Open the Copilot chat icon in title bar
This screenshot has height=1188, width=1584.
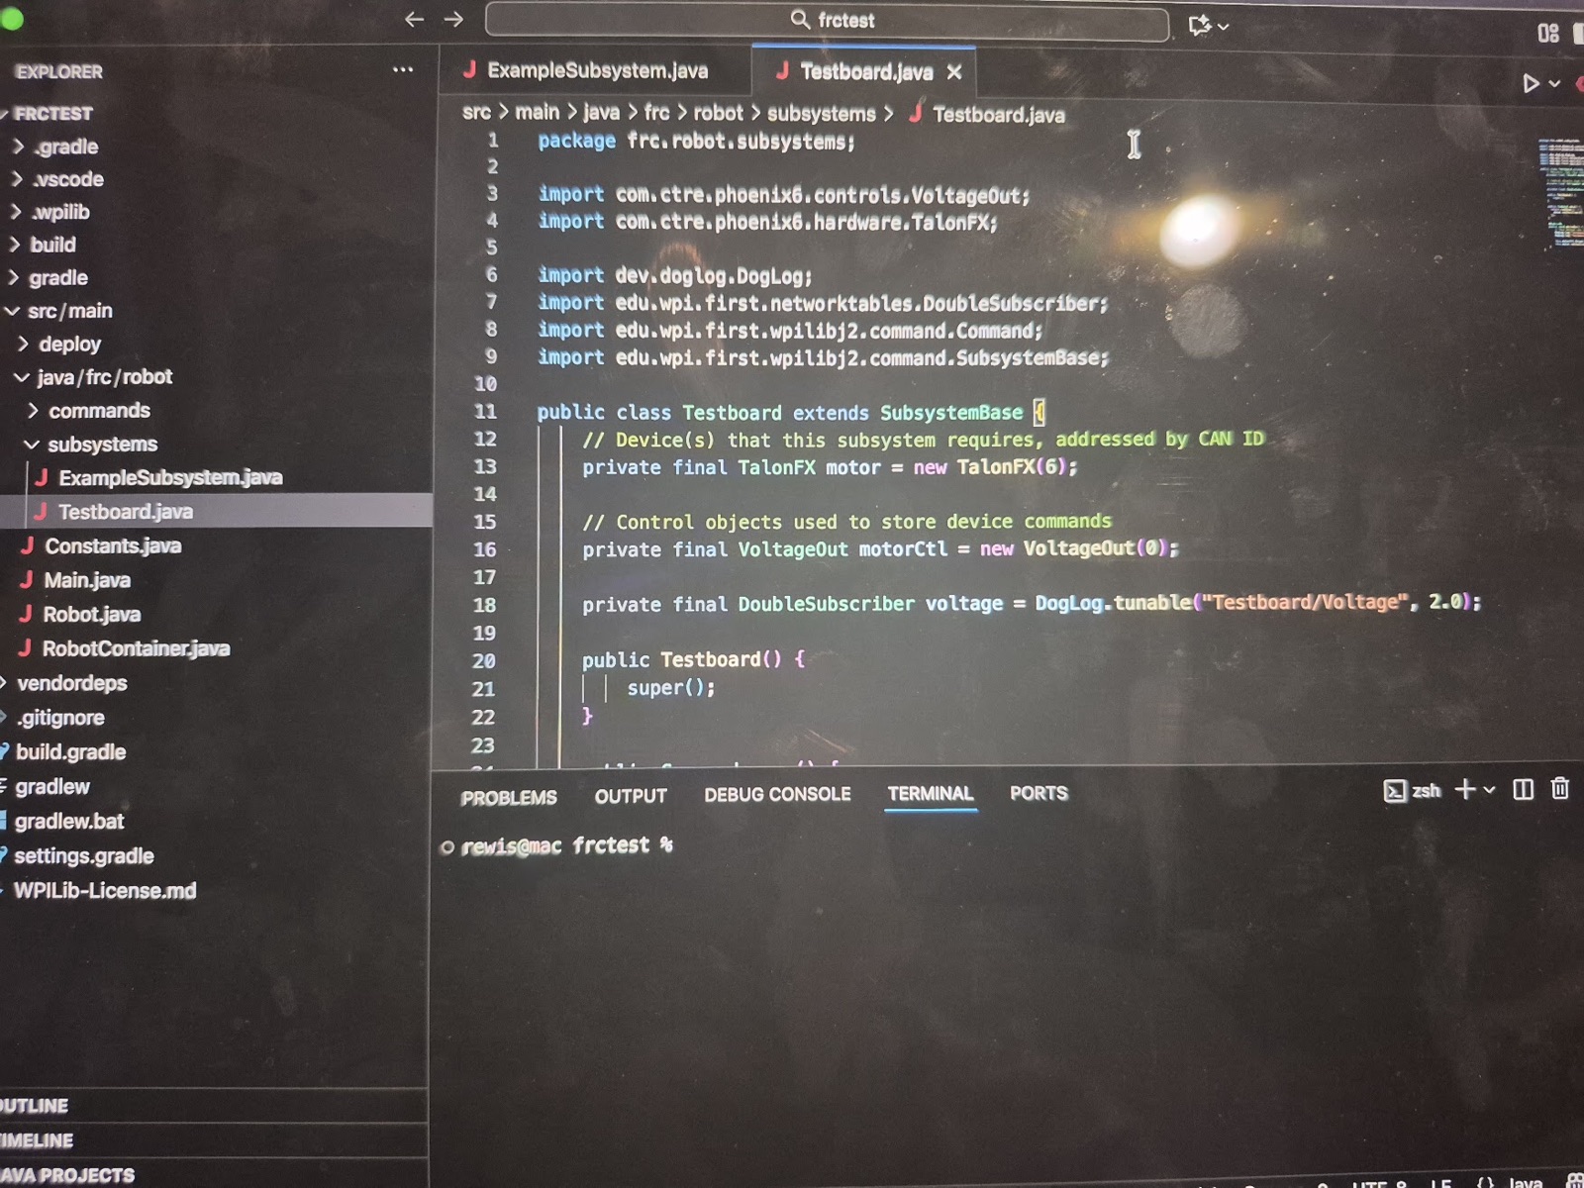[x=1200, y=25]
